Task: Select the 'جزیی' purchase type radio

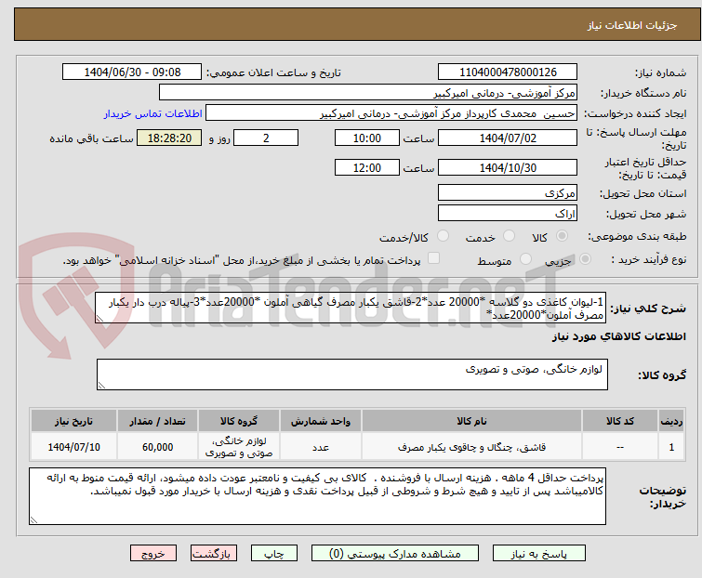Action: coord(585,259)
